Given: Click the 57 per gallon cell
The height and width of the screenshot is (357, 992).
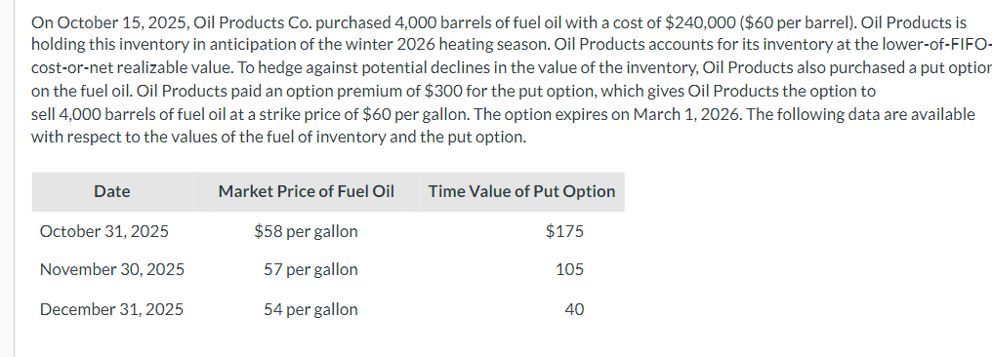Looking at the screenshot, I should (310, 270).
